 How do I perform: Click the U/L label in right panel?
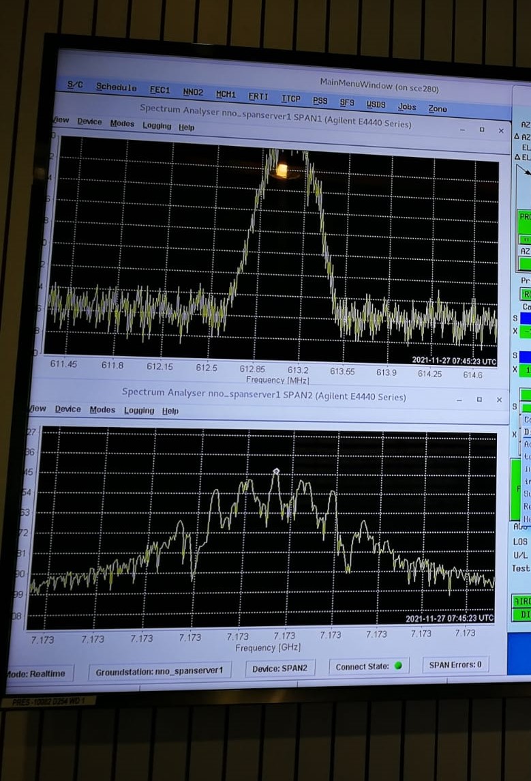(521, 555)
